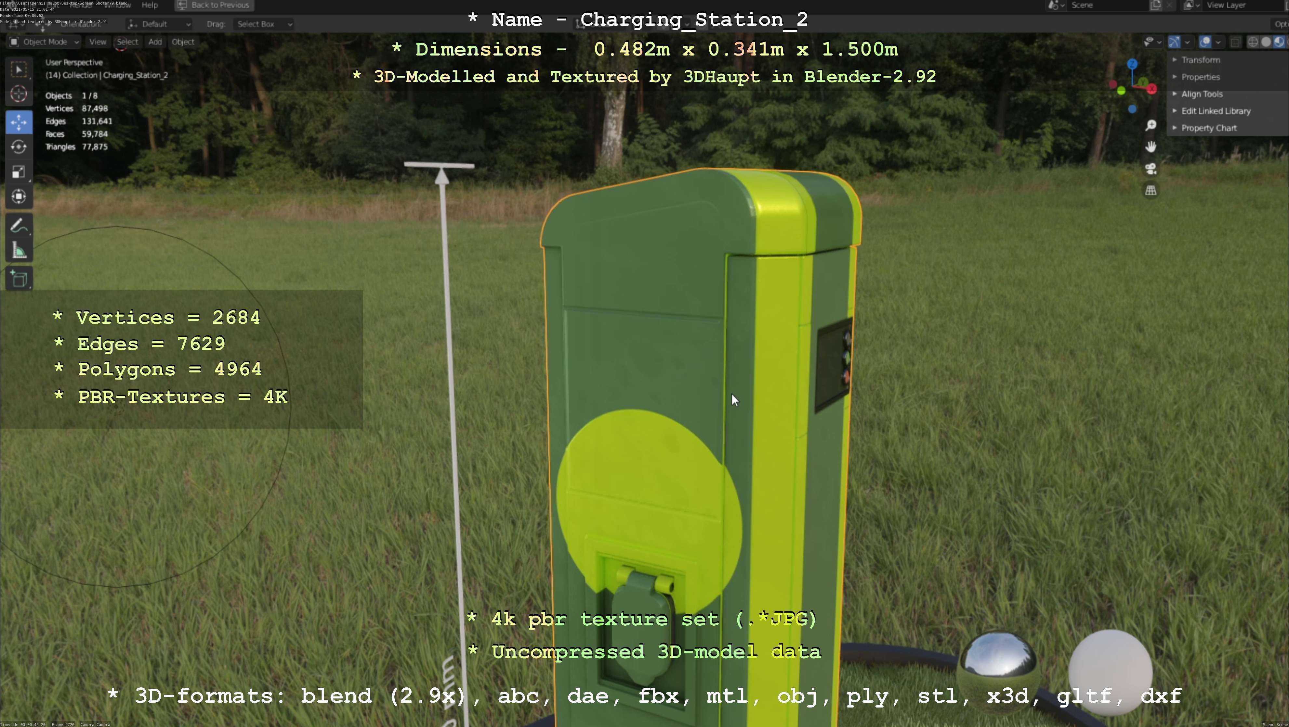Open the overlays options dropdown arrow

click(x=1218, y=42)
